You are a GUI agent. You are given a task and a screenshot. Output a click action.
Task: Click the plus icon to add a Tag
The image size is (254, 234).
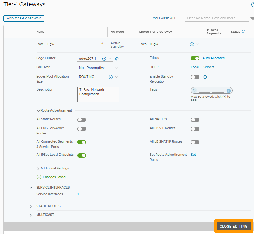click(228, 91)
